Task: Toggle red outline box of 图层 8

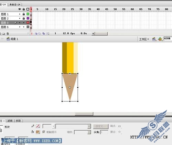Action: (x=28, y=22)
